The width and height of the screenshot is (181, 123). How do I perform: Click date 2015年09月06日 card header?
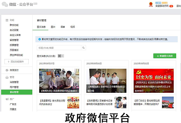[94, 63]
